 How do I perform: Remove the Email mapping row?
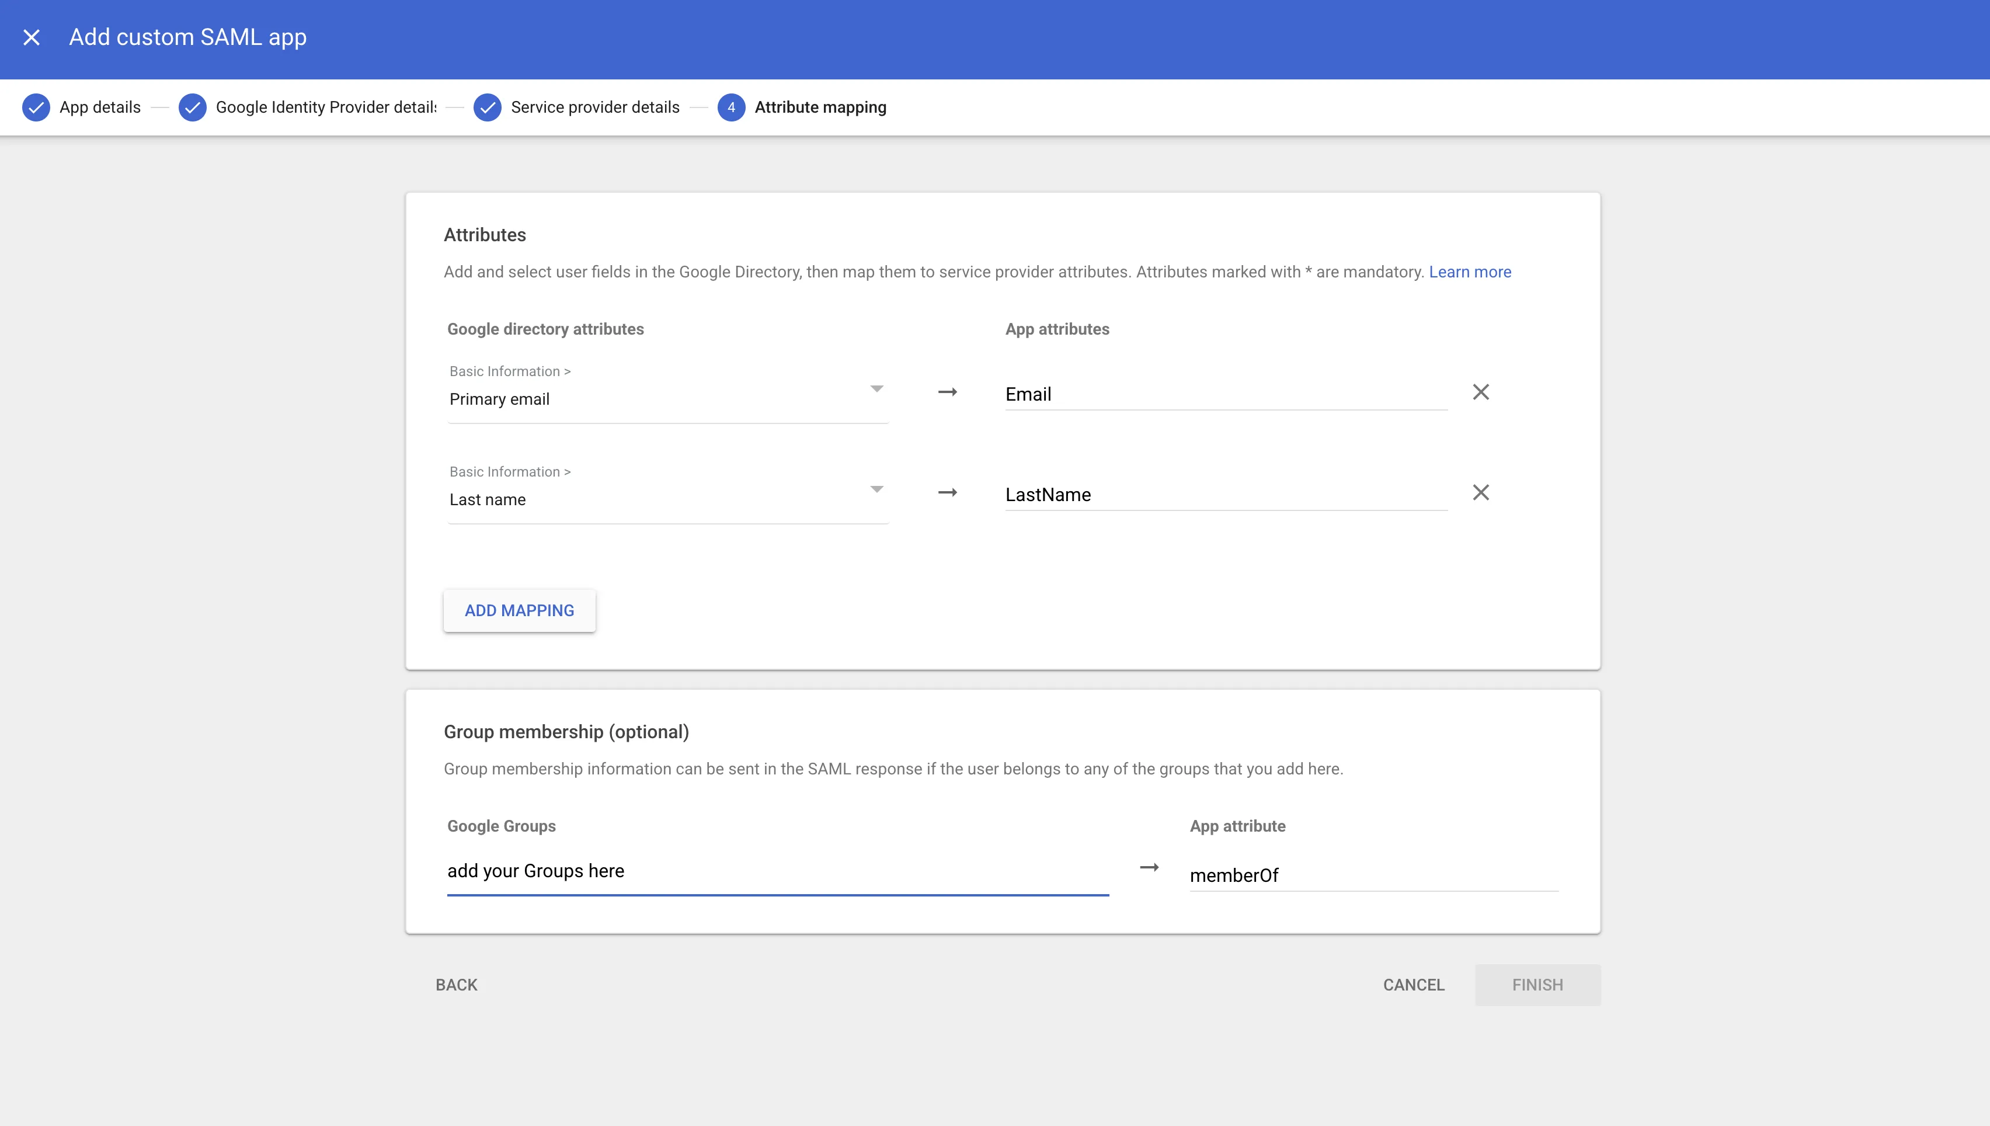tap(1480, 392)
